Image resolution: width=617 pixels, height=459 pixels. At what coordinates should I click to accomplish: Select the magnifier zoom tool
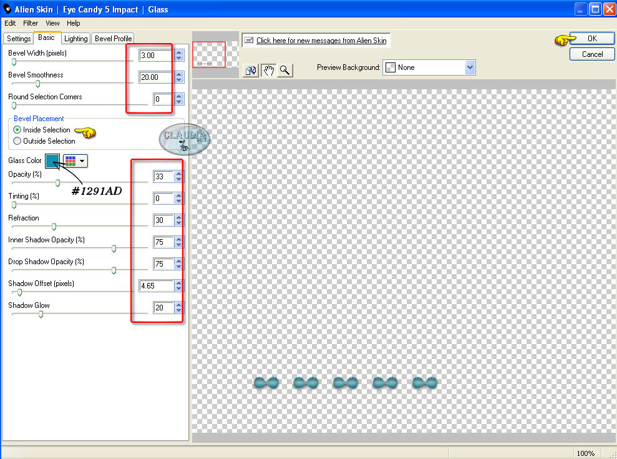click(x=285, y=71)
